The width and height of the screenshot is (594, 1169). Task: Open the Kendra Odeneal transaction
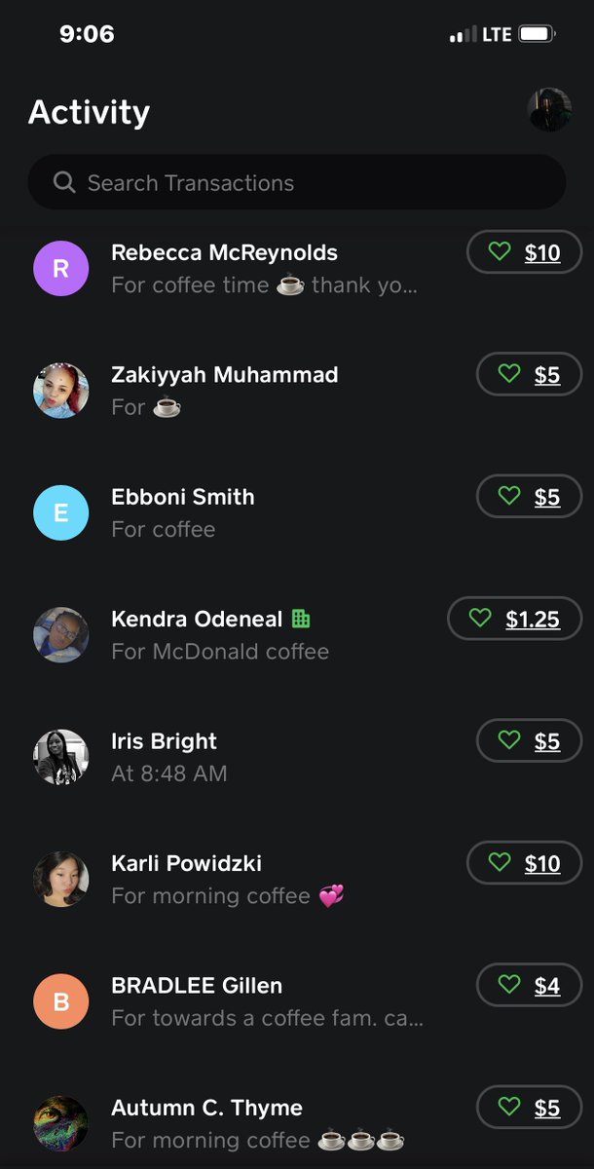(297, 634)
